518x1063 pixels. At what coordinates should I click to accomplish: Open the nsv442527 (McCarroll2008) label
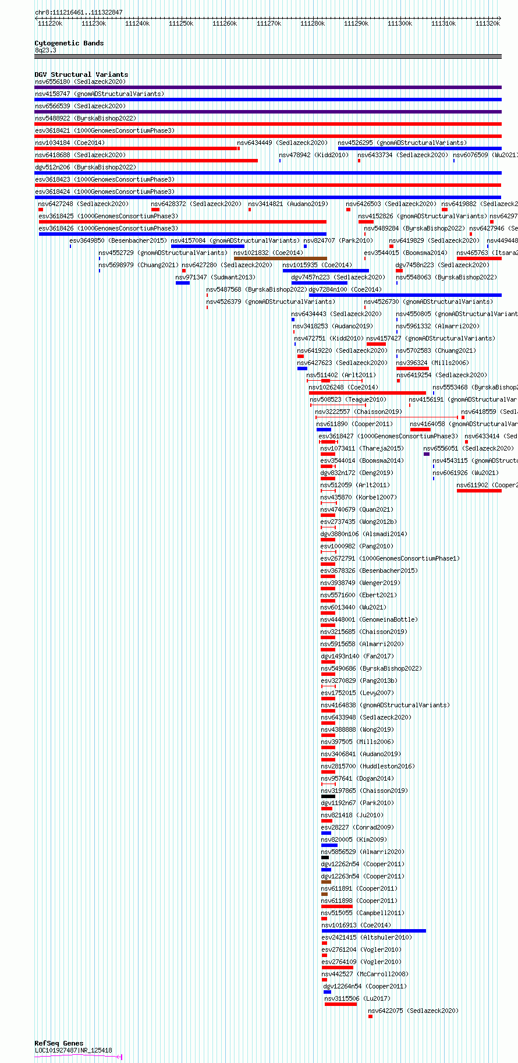[364, 974]
